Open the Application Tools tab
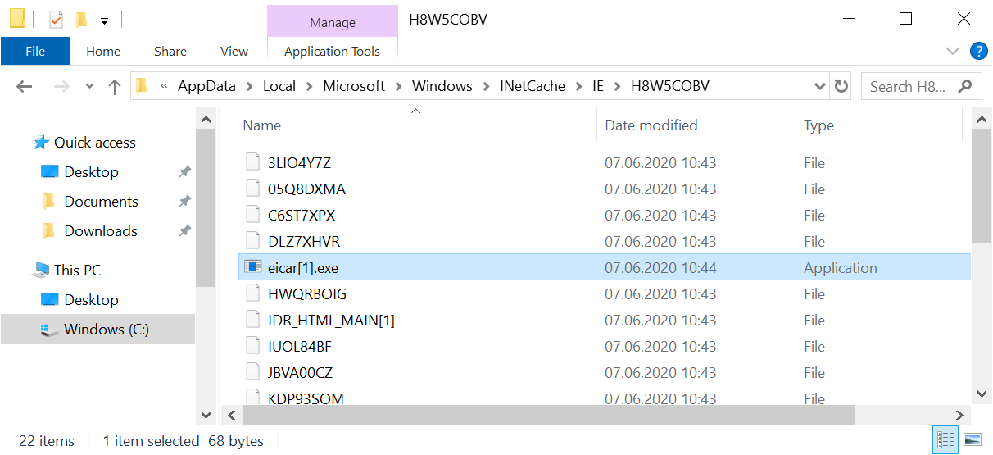 (332, 51)
